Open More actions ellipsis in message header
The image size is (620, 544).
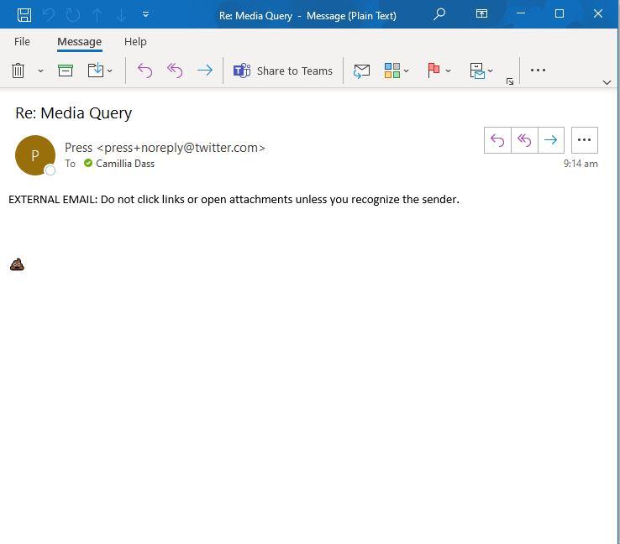point(585,140)
